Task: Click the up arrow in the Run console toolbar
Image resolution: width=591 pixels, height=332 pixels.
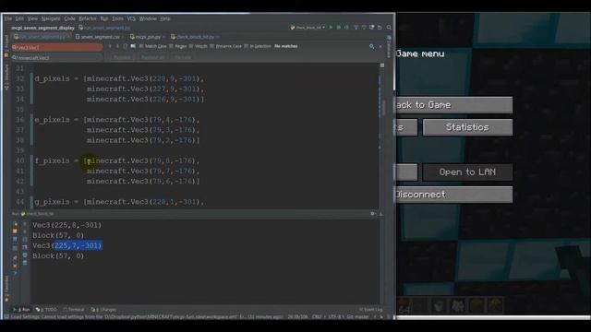Action: tap(25, 224)
